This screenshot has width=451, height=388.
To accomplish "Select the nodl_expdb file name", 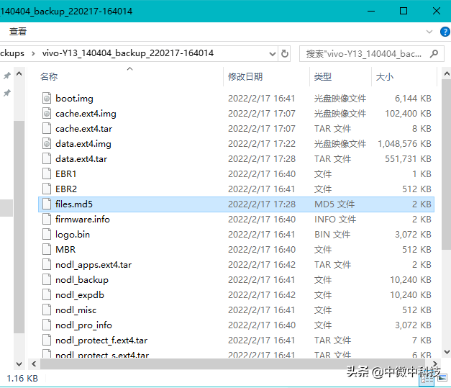I will [x=80, y=295].
